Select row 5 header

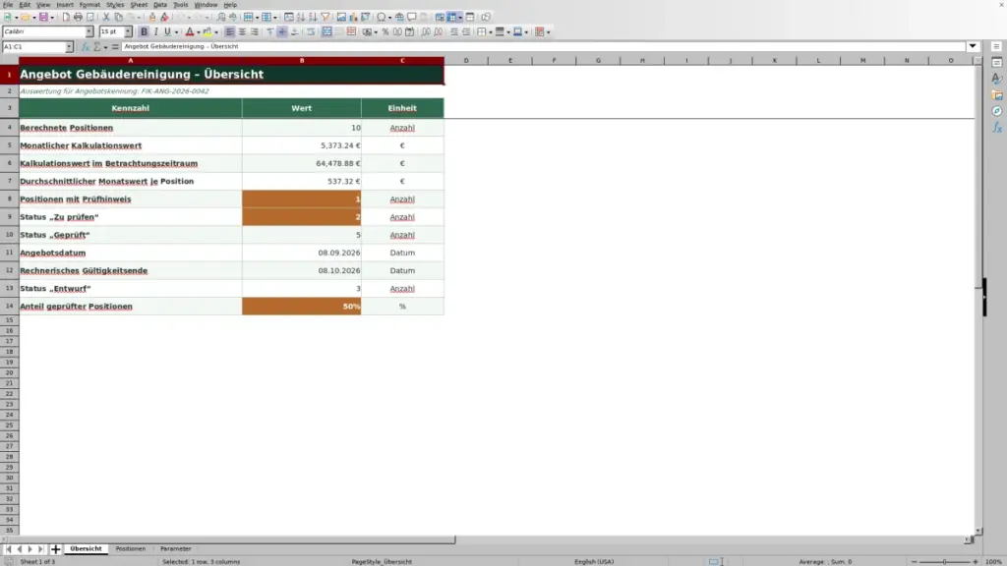click(x=9, y=145)
